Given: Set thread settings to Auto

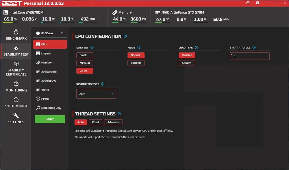Looking at the screenshot, I should click(x=81, y=122).
